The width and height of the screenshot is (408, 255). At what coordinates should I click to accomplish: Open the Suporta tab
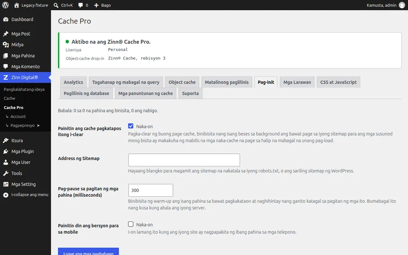coord(190,93)
